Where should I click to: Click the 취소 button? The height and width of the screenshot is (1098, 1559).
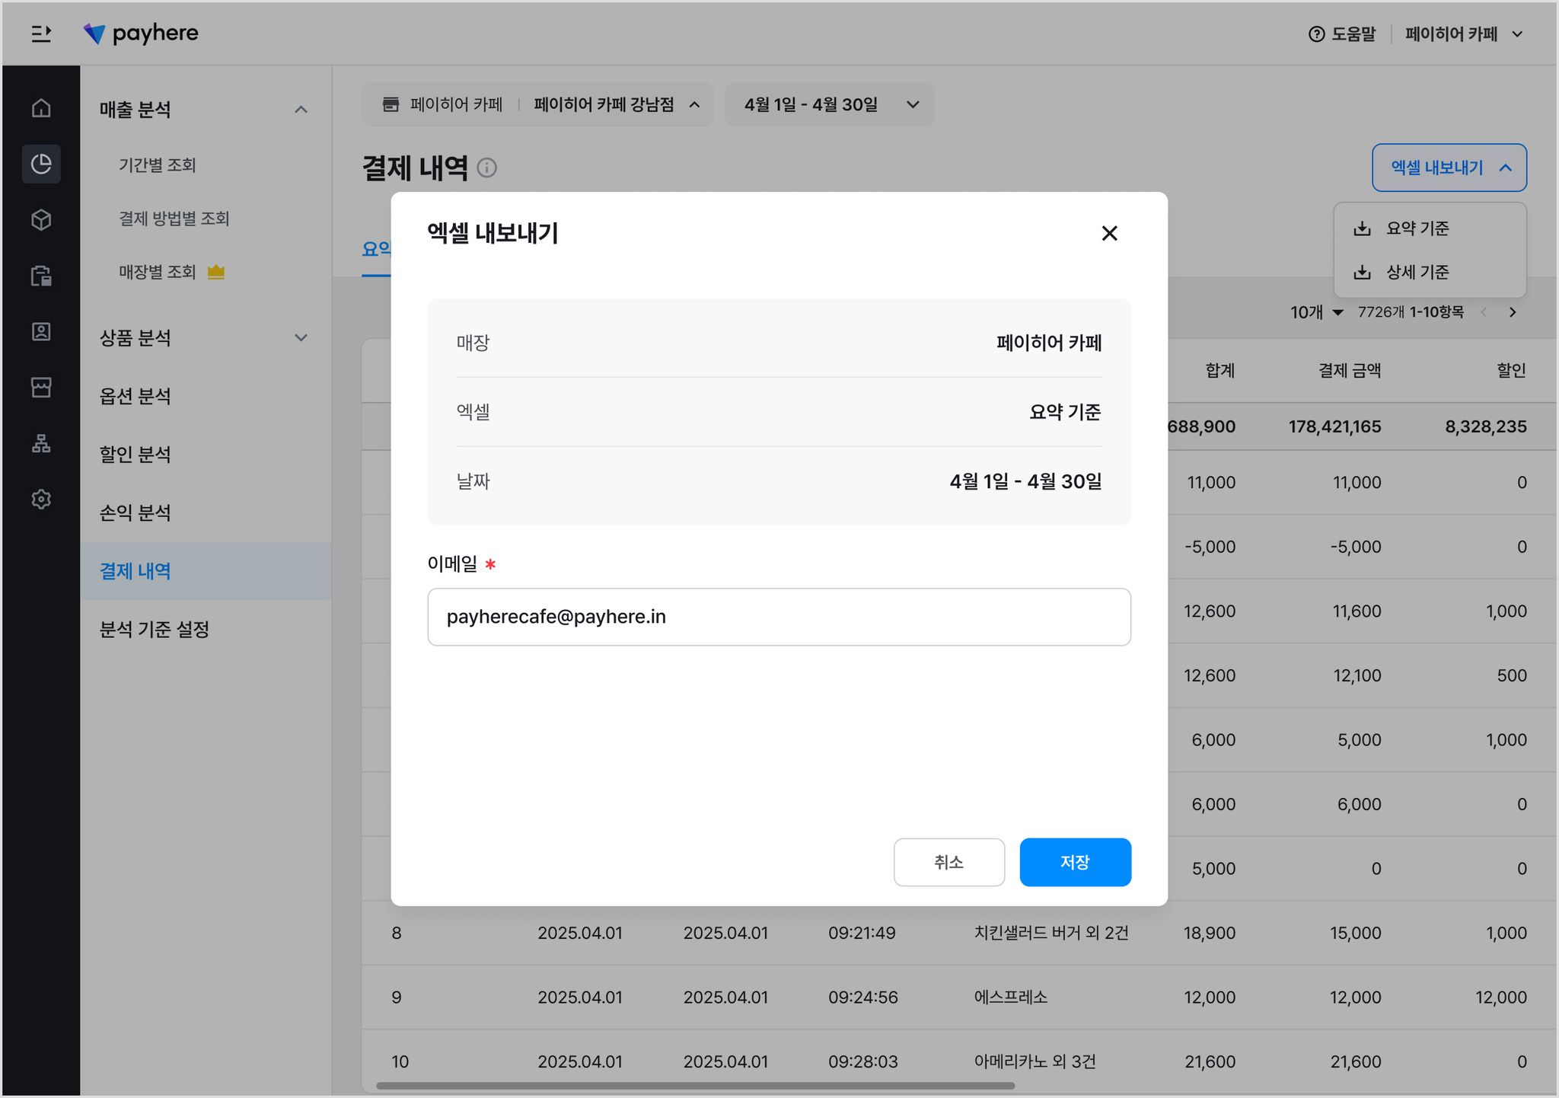point(949,862)
